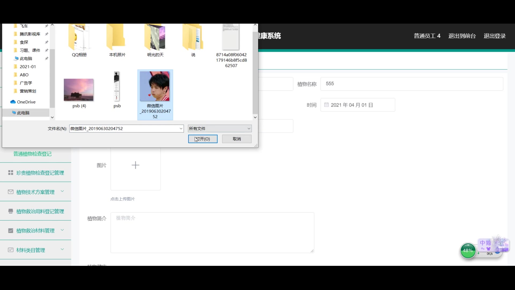Click the calendar icon in date field
This screenshot has height=290, width=515.
click(x=326, y=105)
